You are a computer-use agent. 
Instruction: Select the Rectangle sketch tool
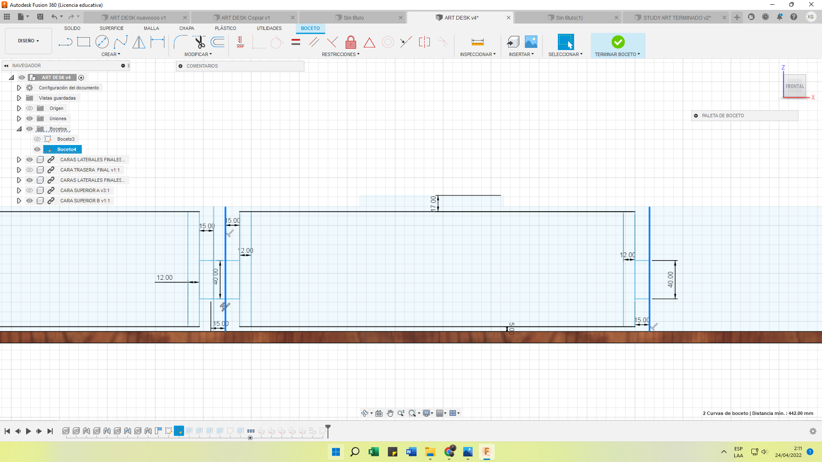tap(83, 42)
